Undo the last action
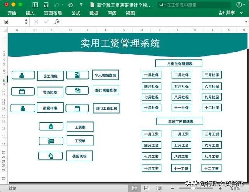 56,5
